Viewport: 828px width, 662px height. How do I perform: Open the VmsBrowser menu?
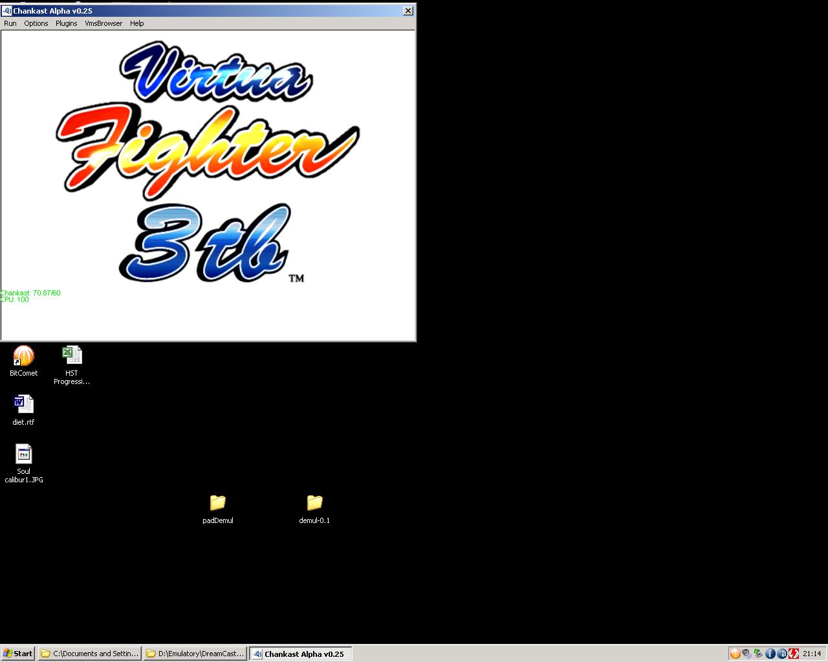click(103, 23)
